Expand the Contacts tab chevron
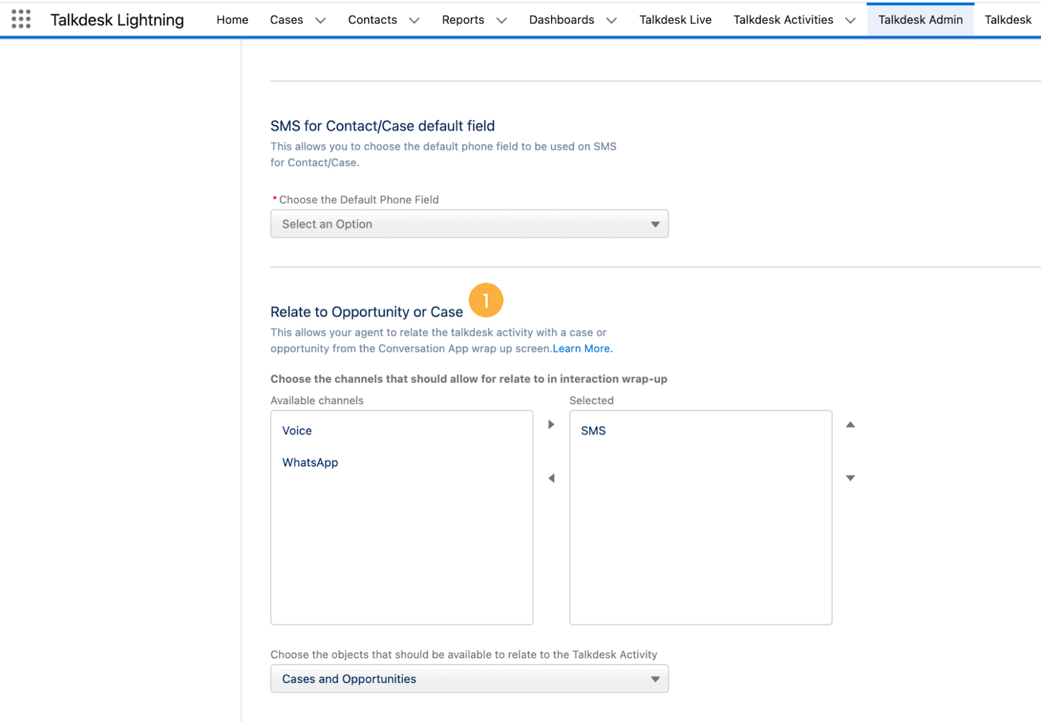The image size is (1041, 722). click(414, 20)
